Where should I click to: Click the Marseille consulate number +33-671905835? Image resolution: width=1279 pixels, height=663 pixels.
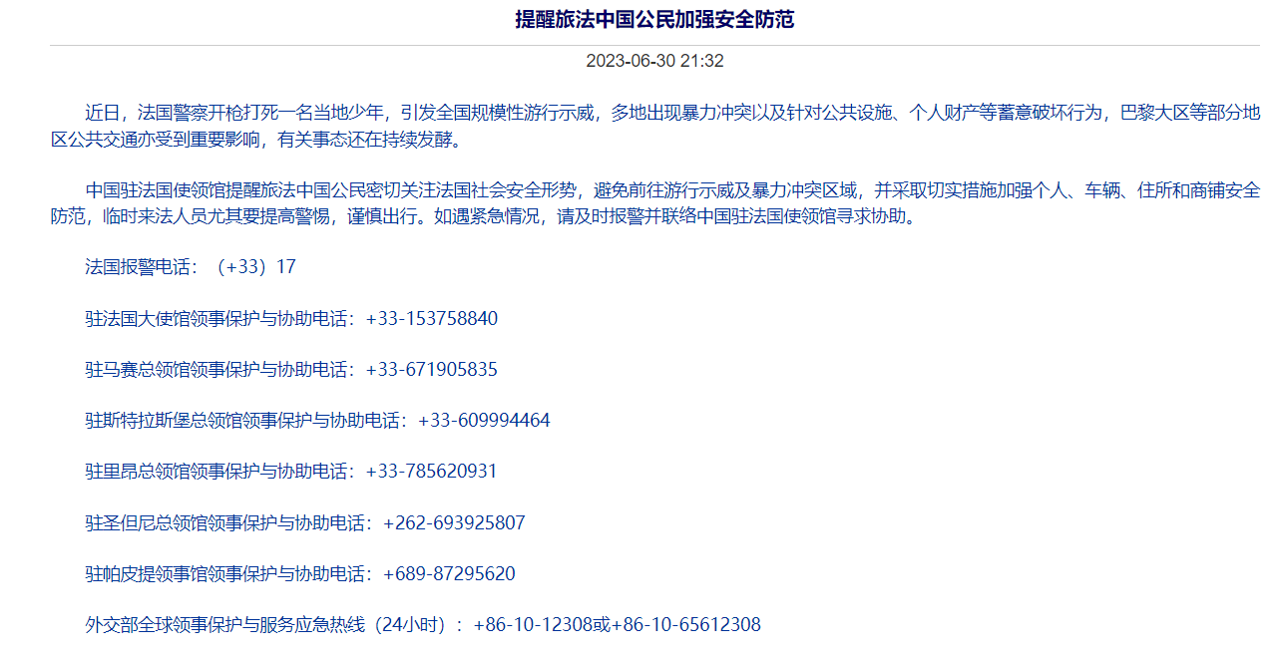pos(432,370)
